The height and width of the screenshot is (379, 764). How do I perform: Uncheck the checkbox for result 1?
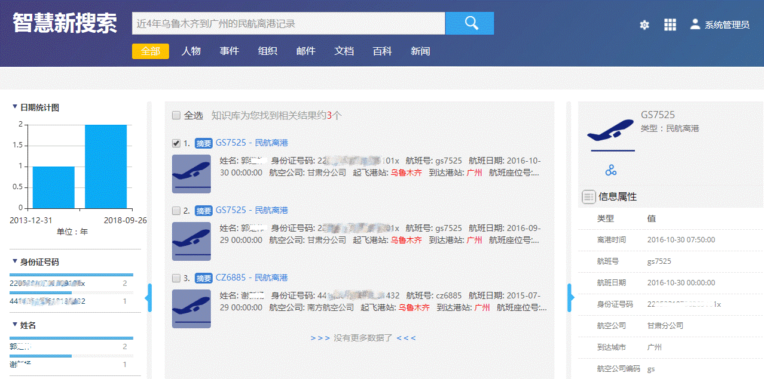pos(176,143)
